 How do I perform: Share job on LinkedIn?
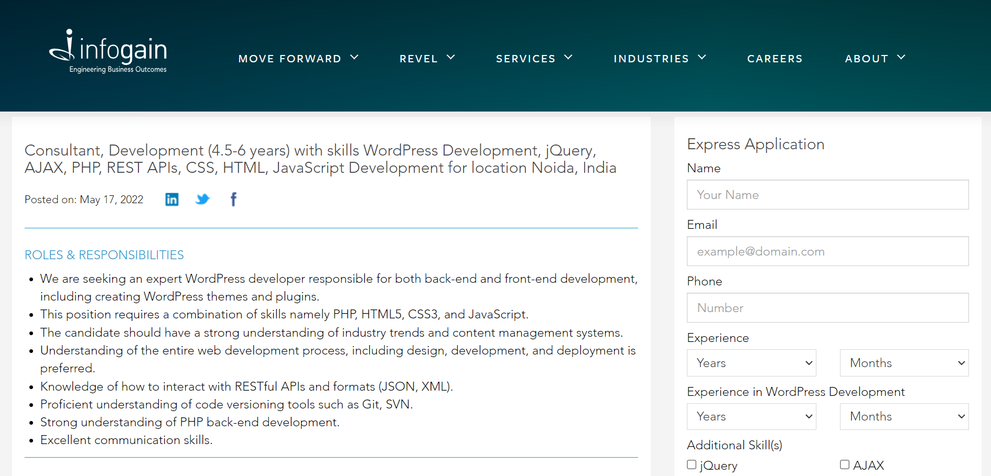[172, 200]
